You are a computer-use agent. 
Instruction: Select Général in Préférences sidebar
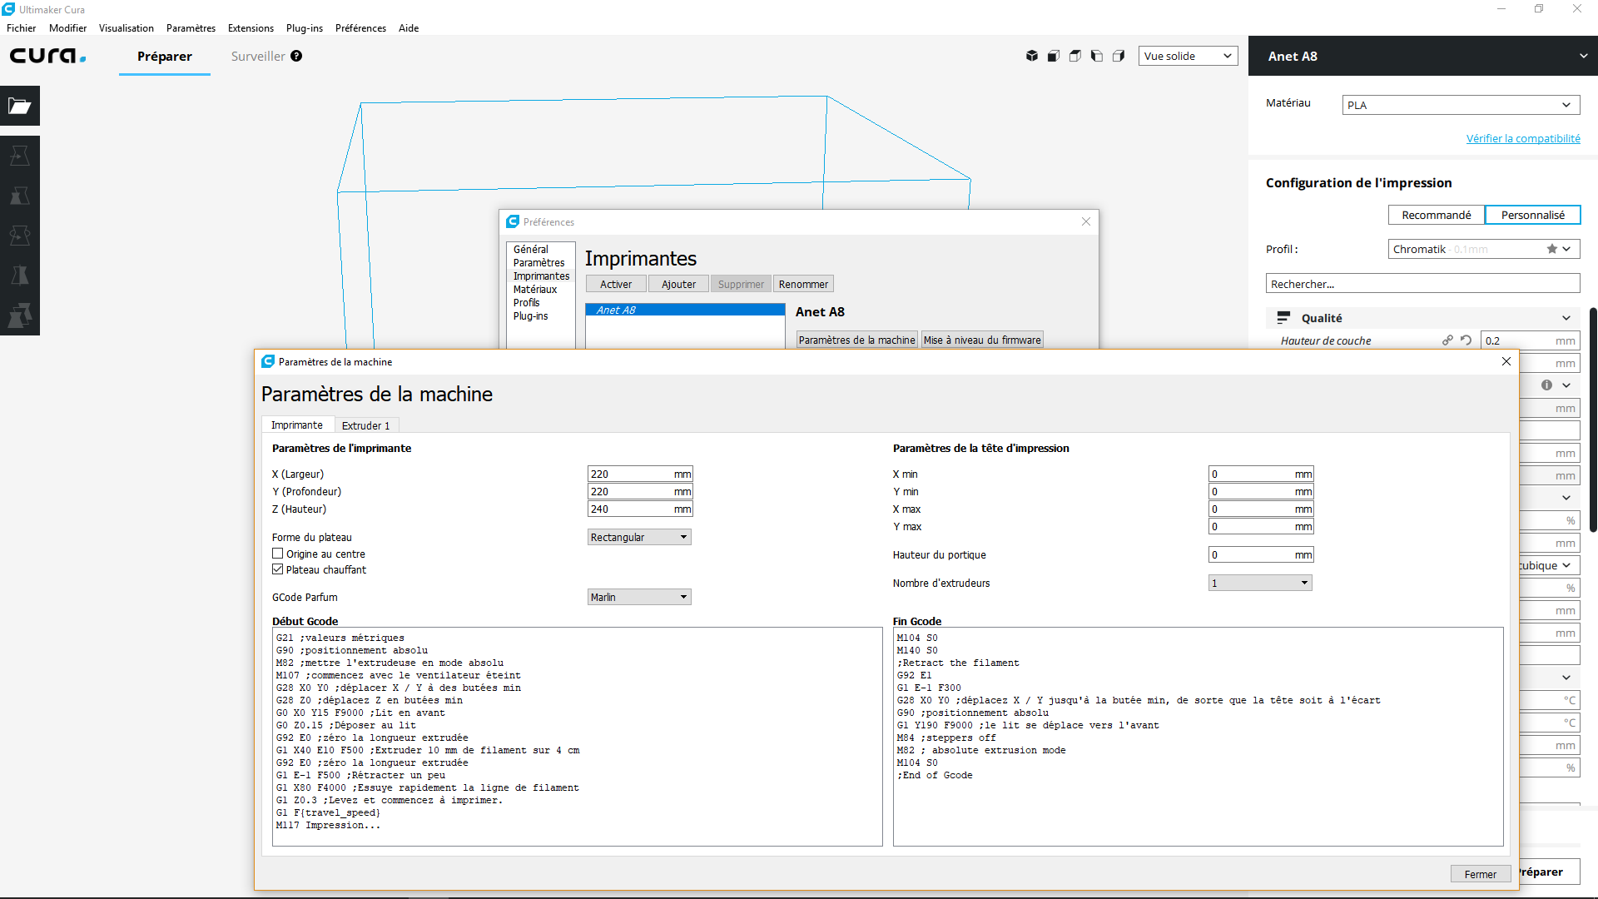[x=531, y=249]
